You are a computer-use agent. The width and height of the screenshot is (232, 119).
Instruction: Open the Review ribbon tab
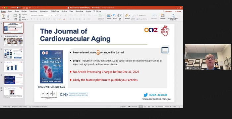coord(64,11)
